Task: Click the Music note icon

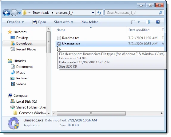Action: [13, 72]
